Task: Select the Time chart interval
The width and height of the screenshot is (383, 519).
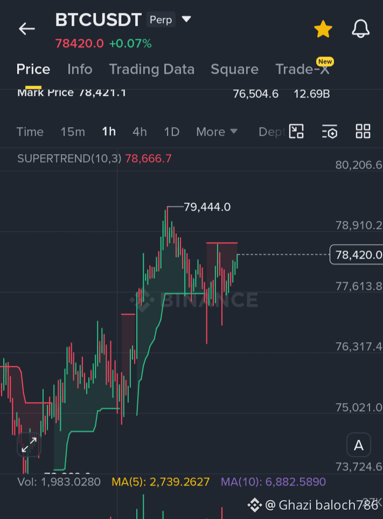Action: point(30,132)
